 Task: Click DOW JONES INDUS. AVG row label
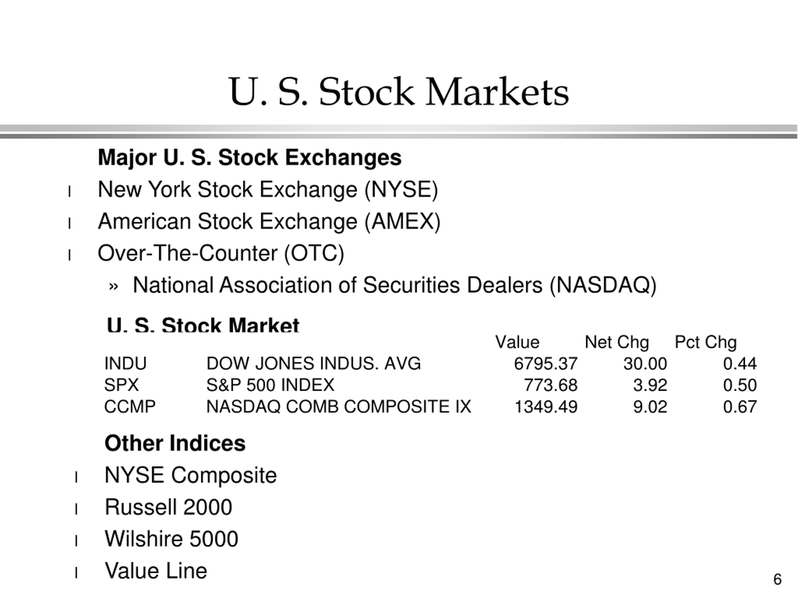pyautogui.click(x=314, y=363)
